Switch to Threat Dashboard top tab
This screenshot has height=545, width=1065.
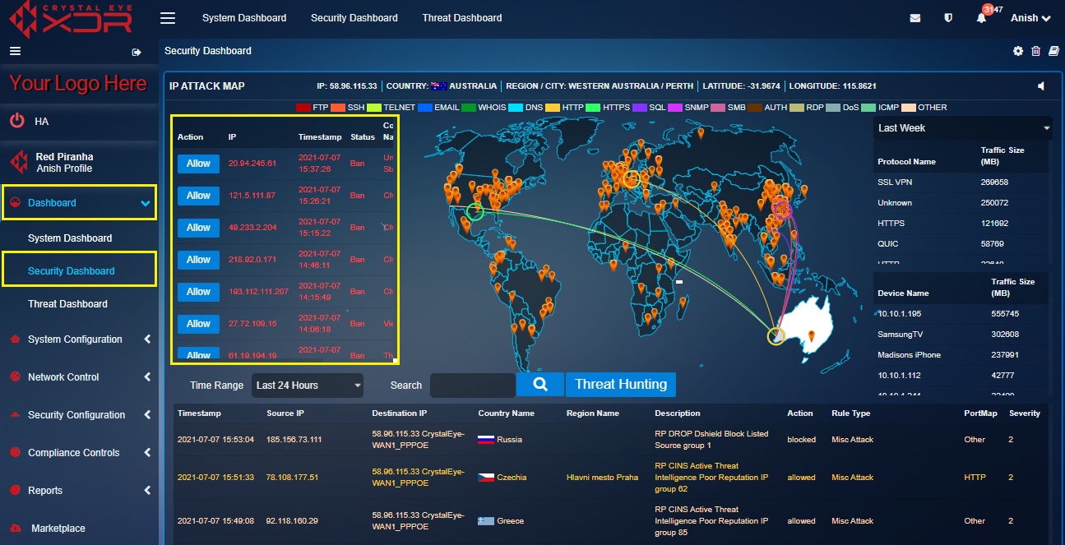[462, 18]
